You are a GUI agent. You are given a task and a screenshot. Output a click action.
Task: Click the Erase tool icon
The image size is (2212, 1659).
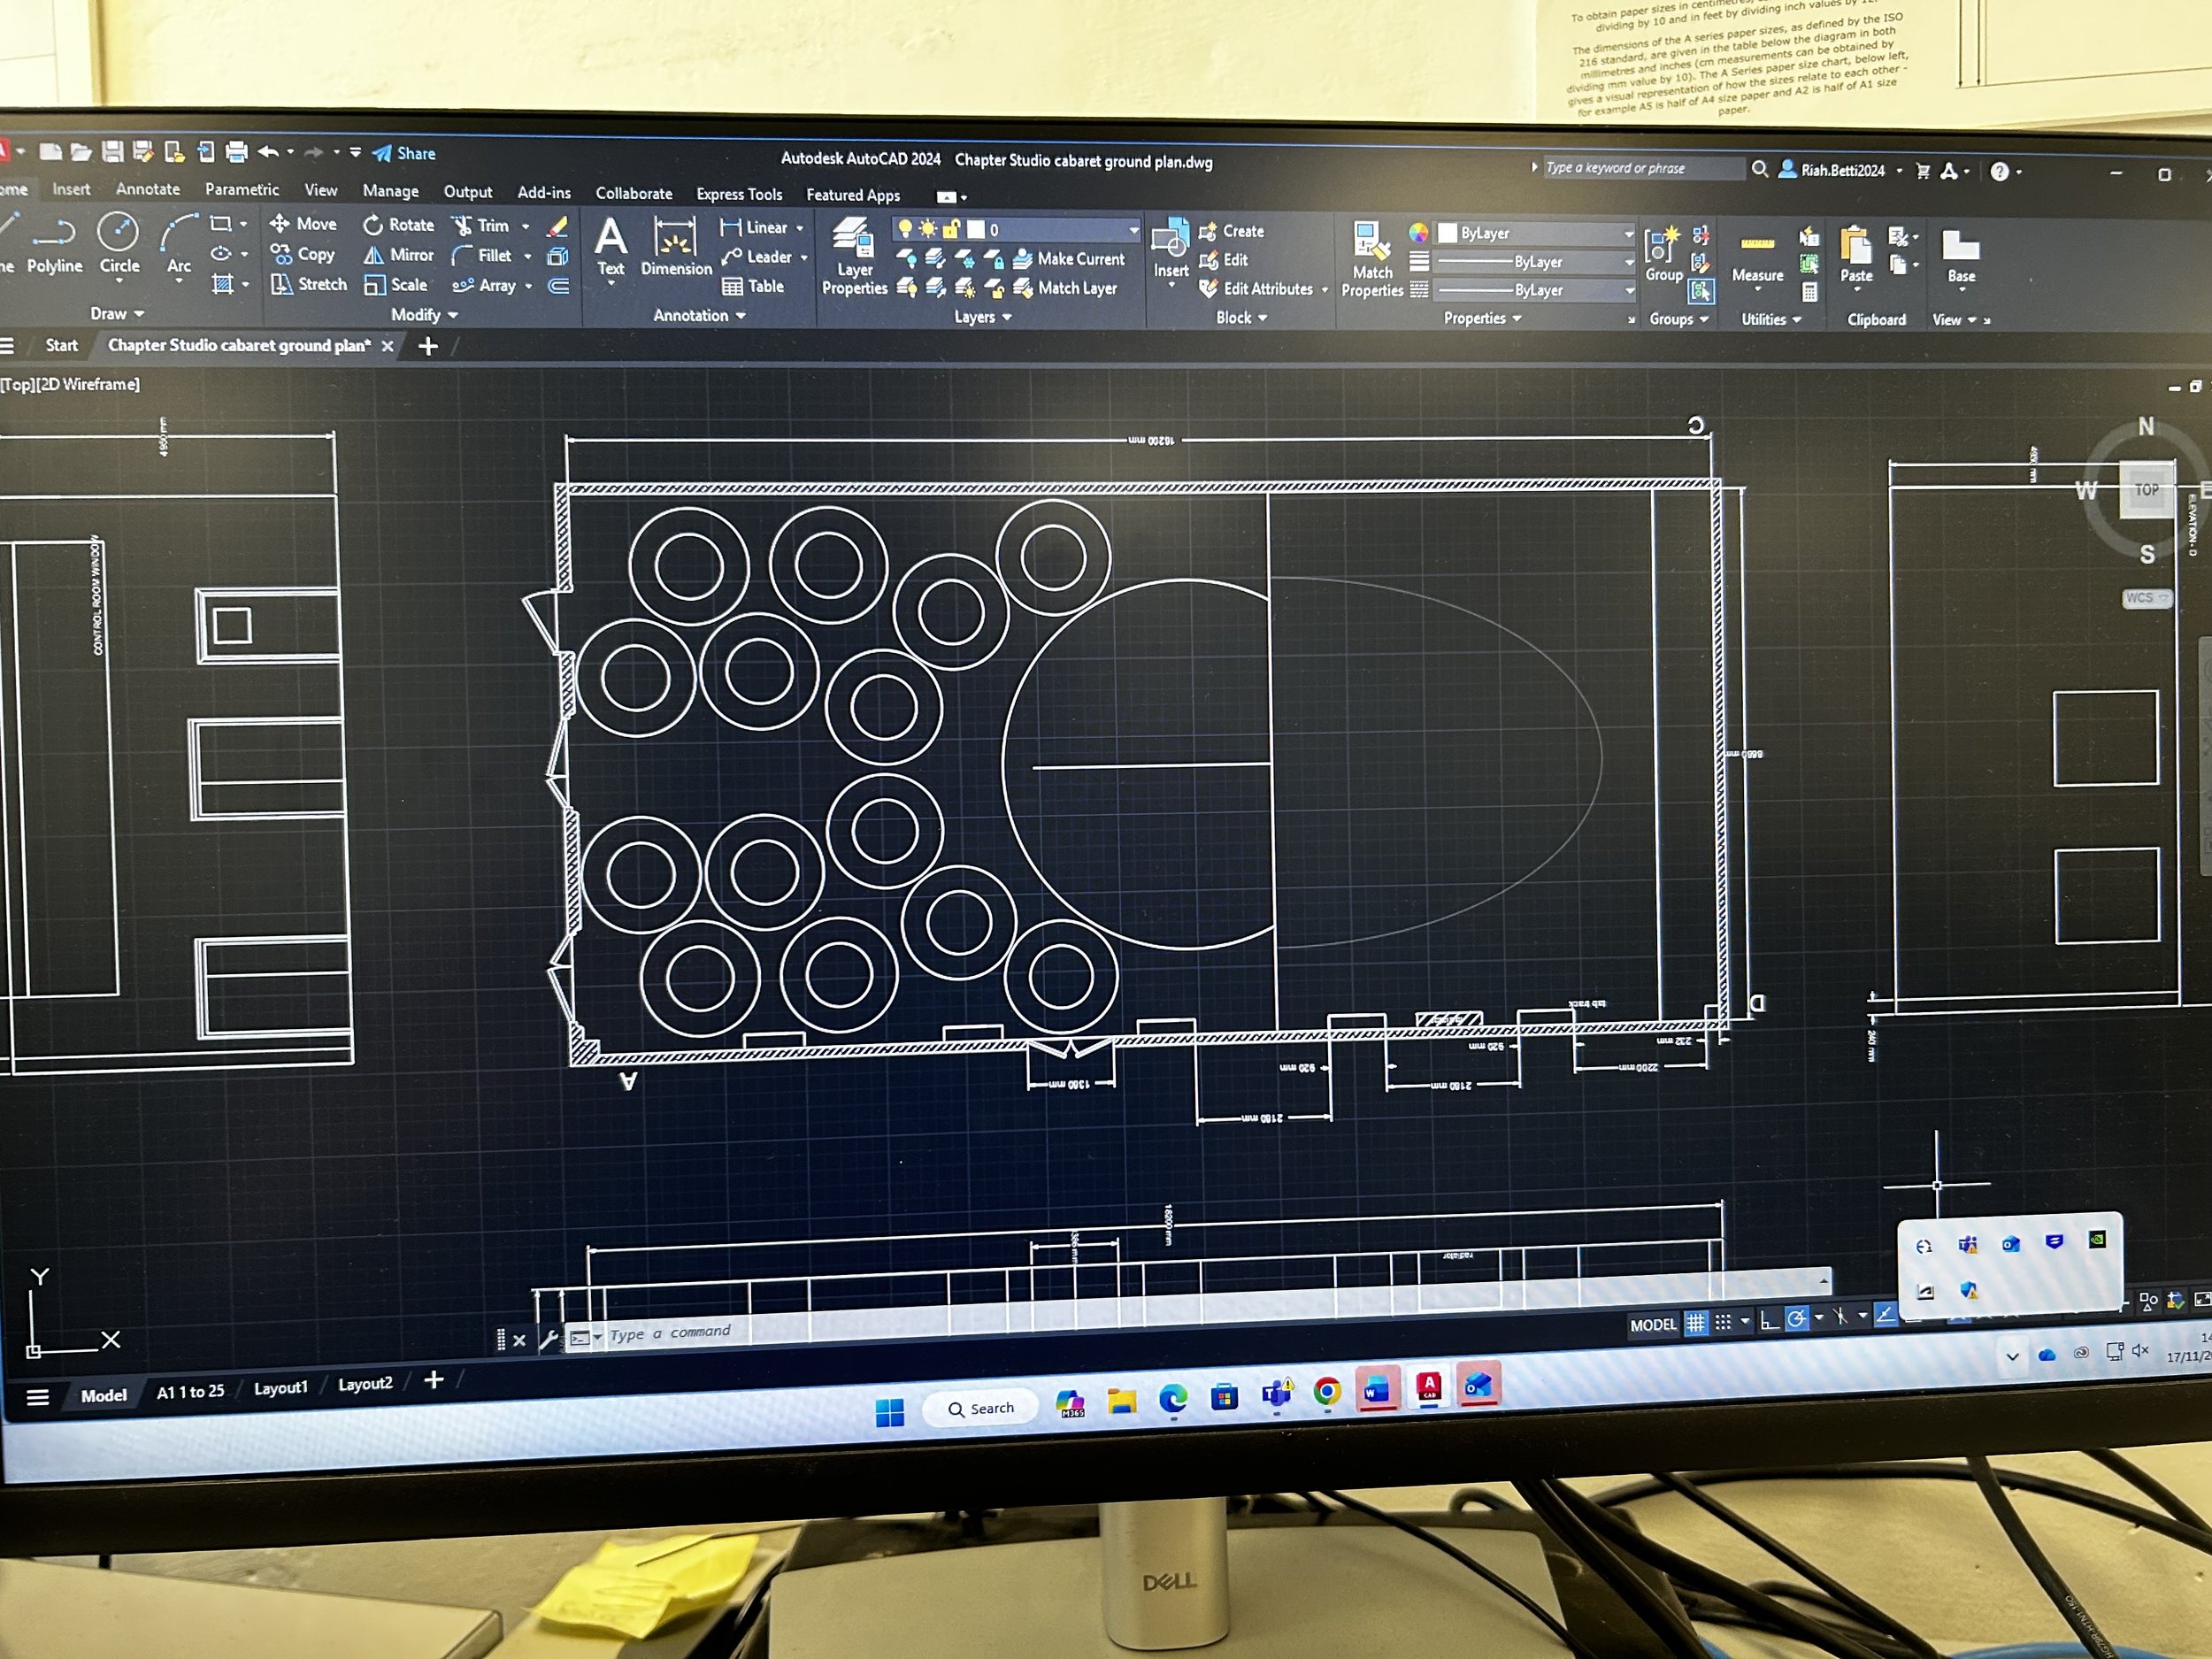[558, 227]
